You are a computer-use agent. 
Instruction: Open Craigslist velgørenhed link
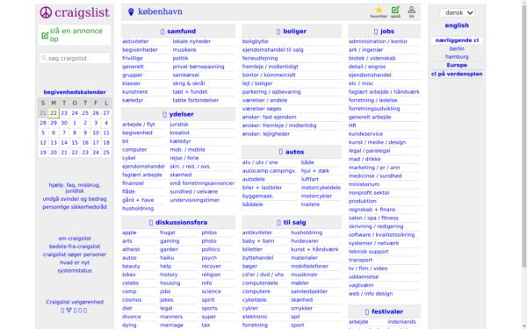tap(75, 302)
